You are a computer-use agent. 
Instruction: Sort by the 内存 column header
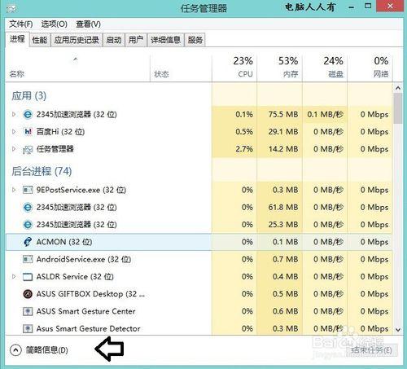click(279, 68)
